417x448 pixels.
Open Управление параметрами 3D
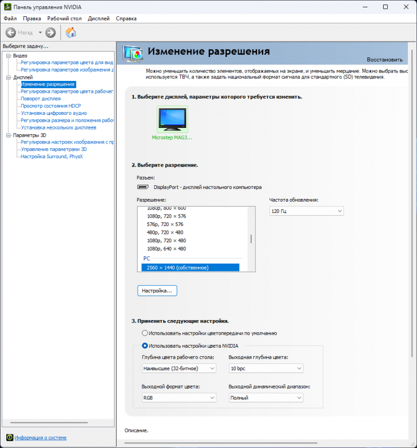click(54, 149)
